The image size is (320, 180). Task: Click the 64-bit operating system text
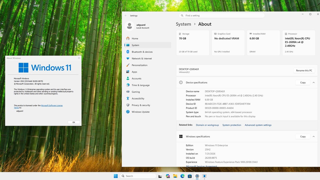click(228, 112)
